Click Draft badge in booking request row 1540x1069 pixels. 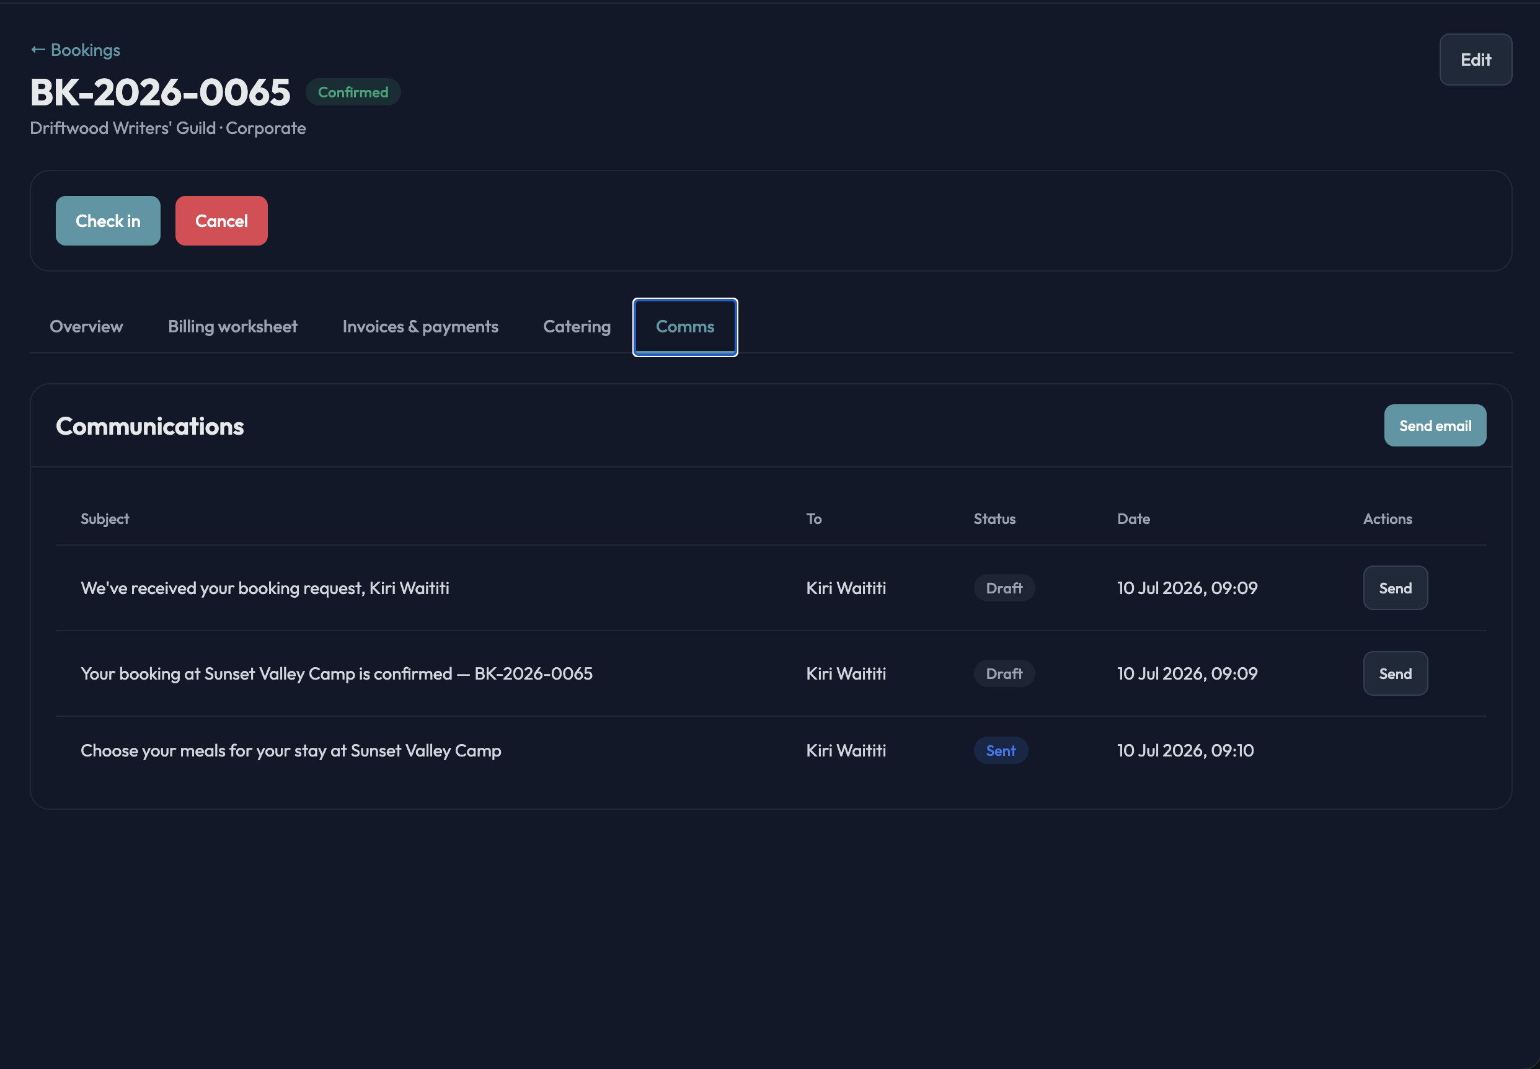click(1003, 588)
